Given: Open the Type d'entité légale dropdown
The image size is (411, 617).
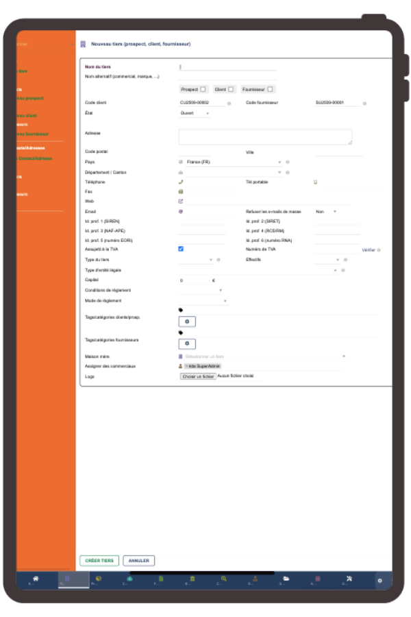Looking at the screenshot, I should pos(258,270).
